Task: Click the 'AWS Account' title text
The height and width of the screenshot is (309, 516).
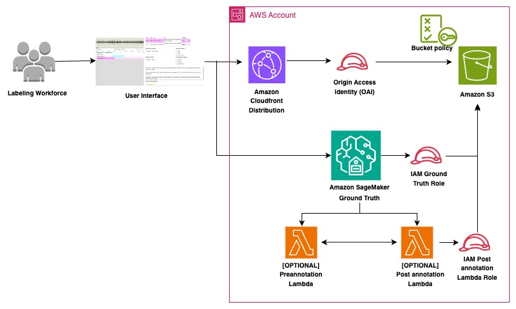Action: tap(272, 15)
